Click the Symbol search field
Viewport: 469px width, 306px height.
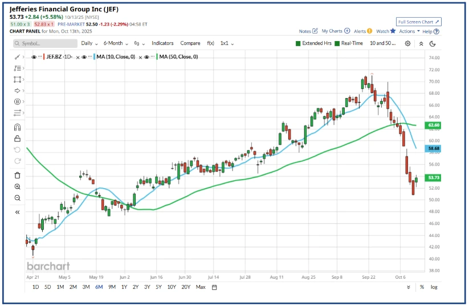[44, 43]
